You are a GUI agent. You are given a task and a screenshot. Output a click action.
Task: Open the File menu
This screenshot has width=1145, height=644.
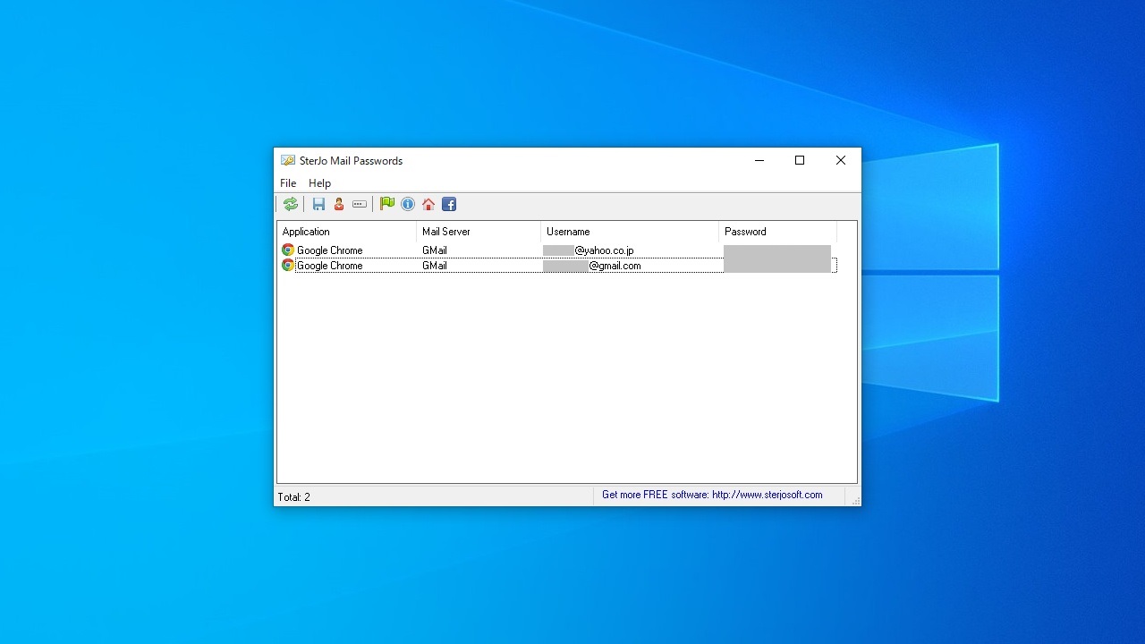pyautogui.click(x=288, y=182)
